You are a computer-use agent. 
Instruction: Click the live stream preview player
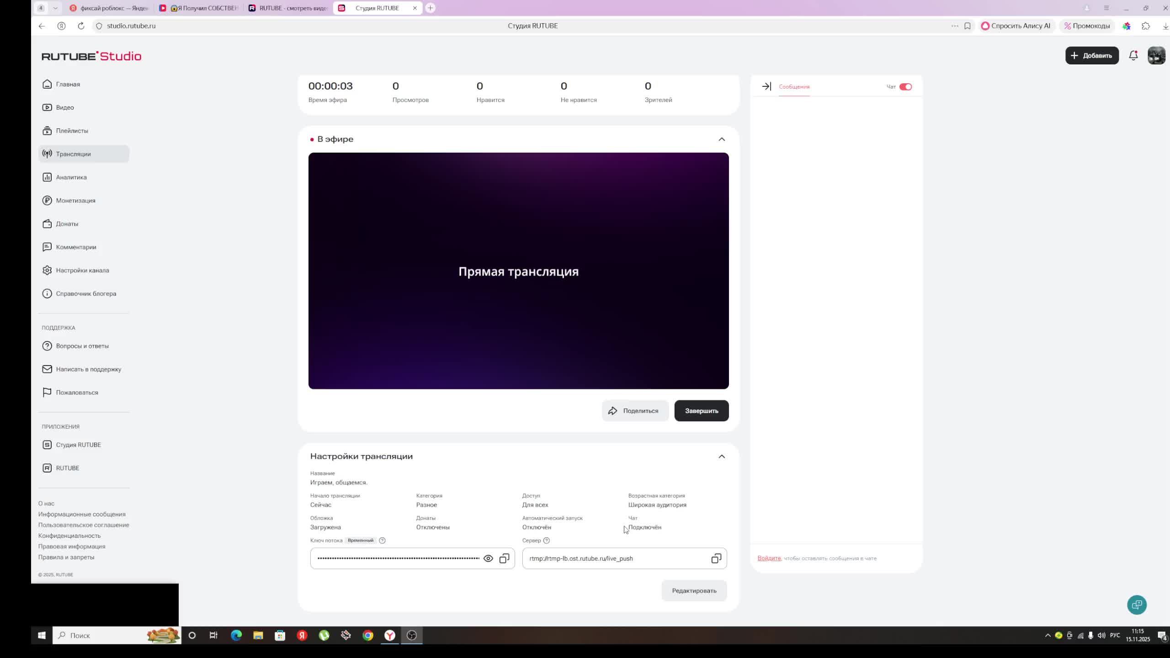point(518,271)
